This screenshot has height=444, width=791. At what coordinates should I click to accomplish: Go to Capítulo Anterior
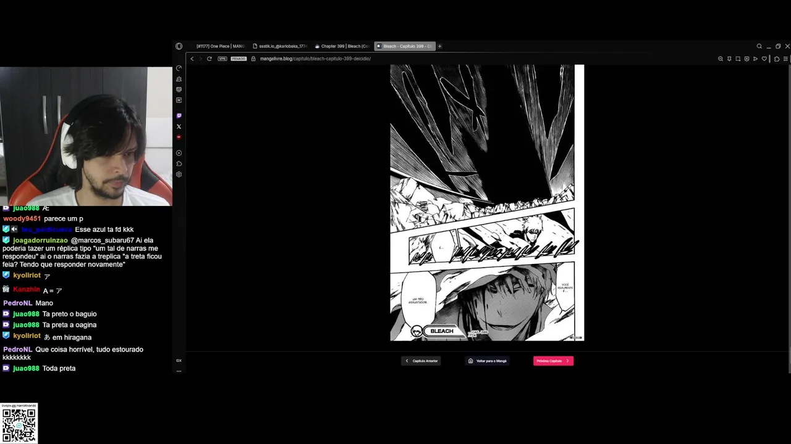421,361
